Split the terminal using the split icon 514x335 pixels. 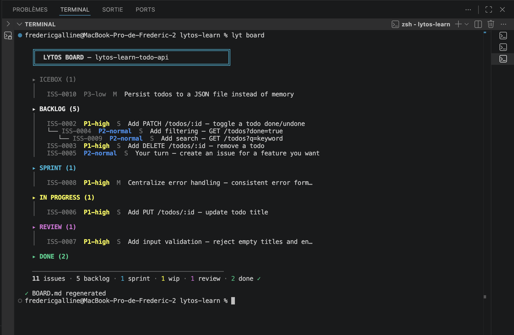point(478,24)
